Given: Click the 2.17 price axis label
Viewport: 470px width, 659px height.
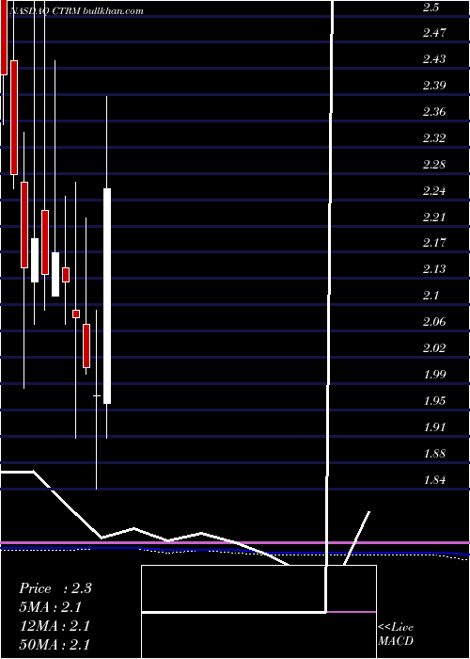Looking at the screenshot, I should 434,243.
